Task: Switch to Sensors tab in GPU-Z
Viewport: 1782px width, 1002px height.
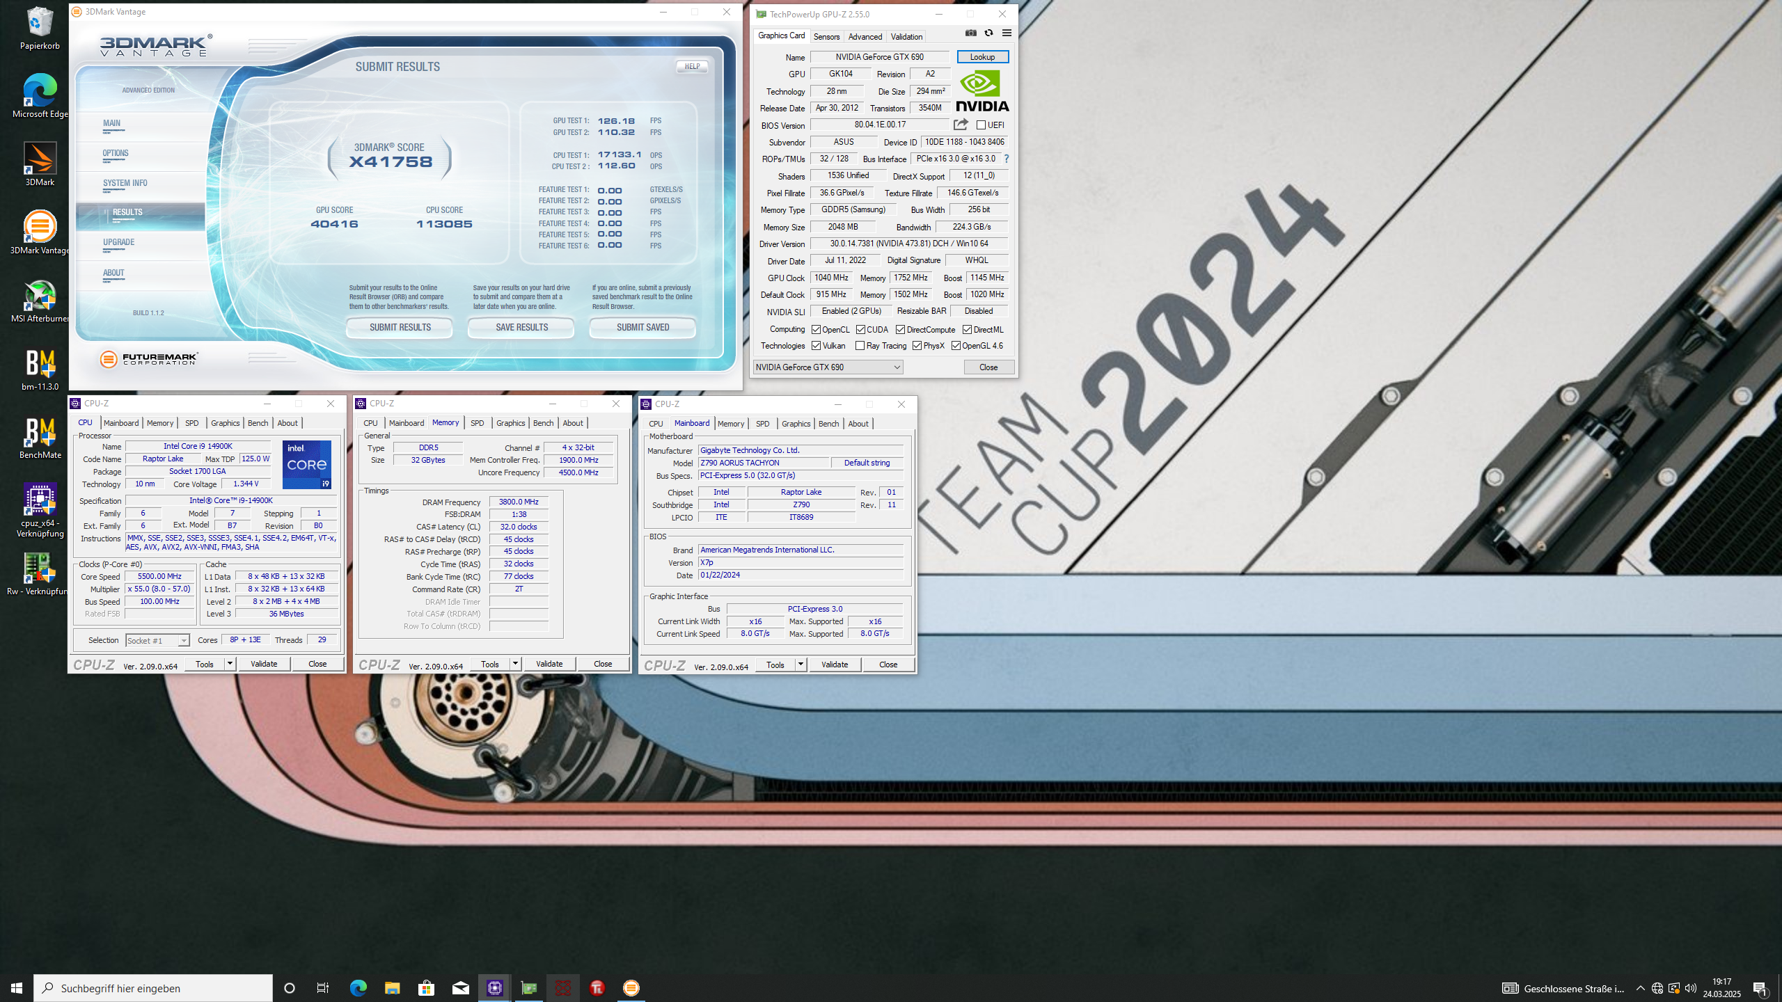Action: [826, 37]
